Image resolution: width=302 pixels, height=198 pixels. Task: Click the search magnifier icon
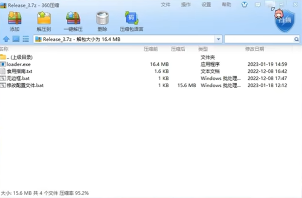click(296, 39)
